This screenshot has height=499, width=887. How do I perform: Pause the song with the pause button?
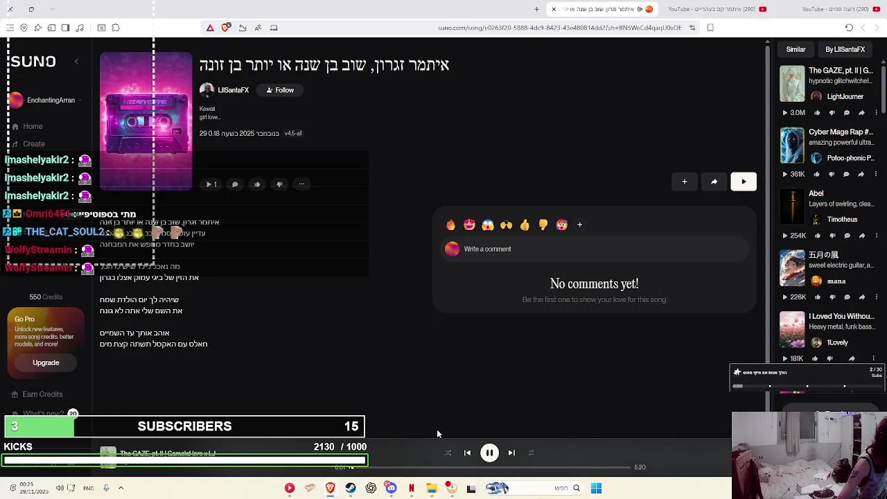(489, 453)
